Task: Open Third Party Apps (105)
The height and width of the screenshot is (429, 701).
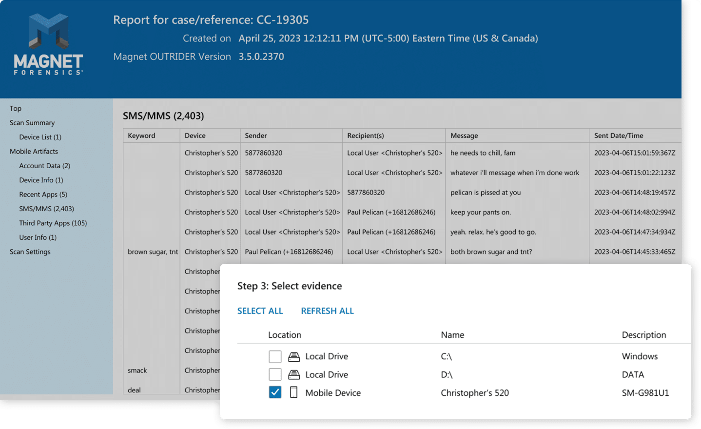Action: pos(53,223)
